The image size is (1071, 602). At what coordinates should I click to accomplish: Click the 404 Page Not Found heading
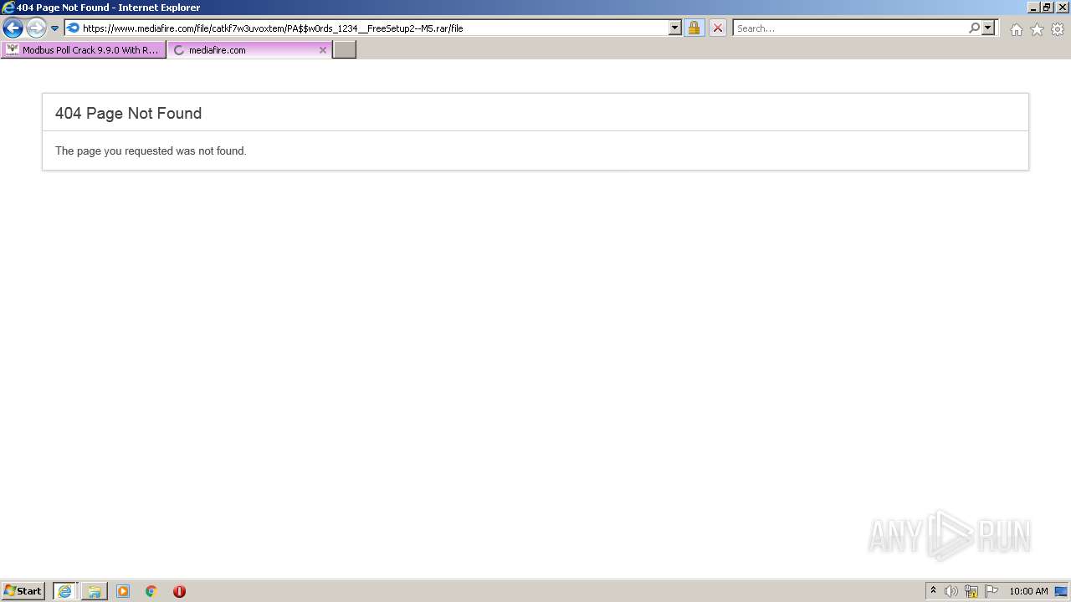point(128,113)
